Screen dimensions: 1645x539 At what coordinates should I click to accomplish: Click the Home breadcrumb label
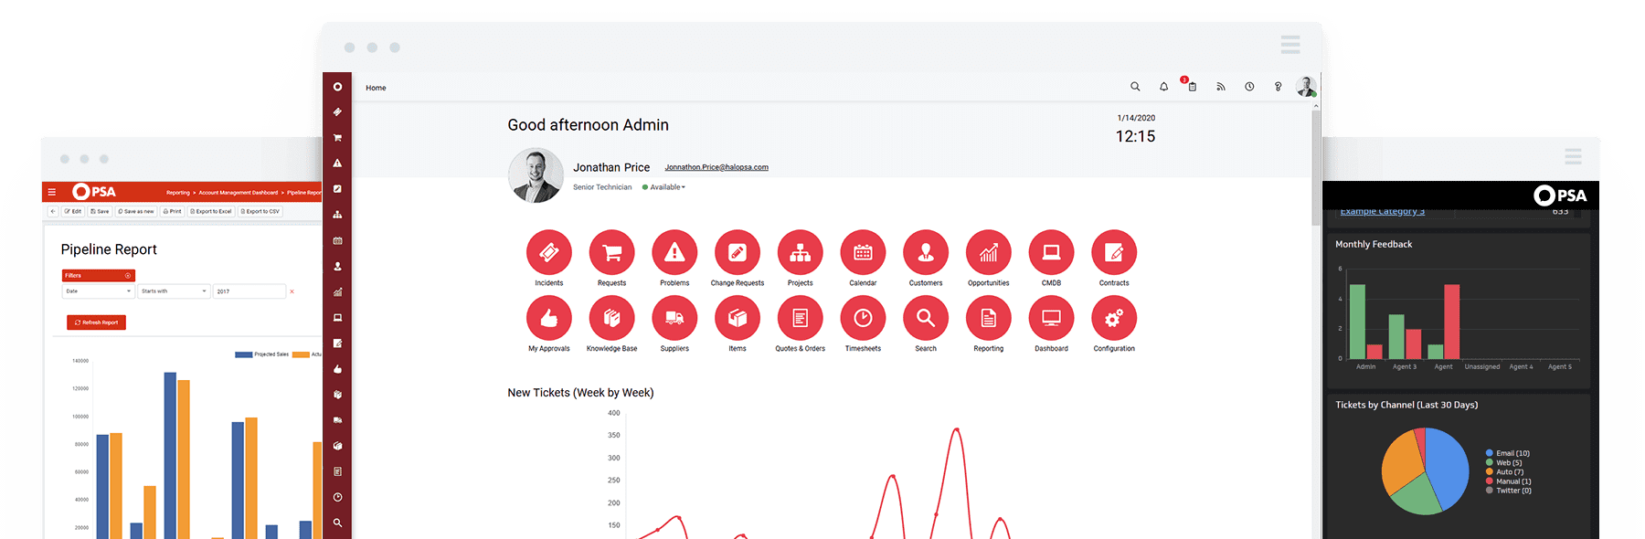[376, 88]
